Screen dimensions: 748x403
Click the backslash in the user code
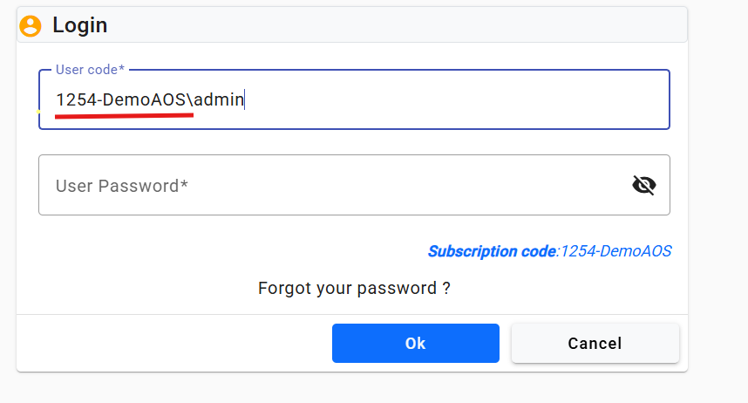tap(190, 100)
